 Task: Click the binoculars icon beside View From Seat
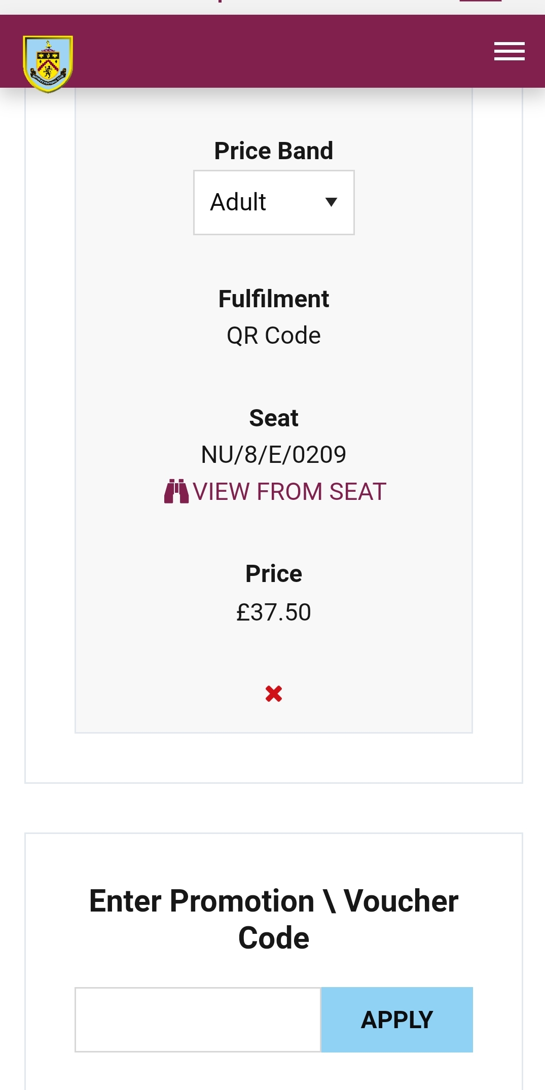pyautogui.click(x=176, y=491)
